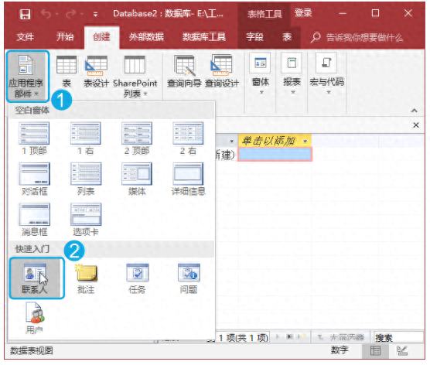Switch to the 表 tab
The width and height of the screenshot is (430, 365).
tap(287, 37)
